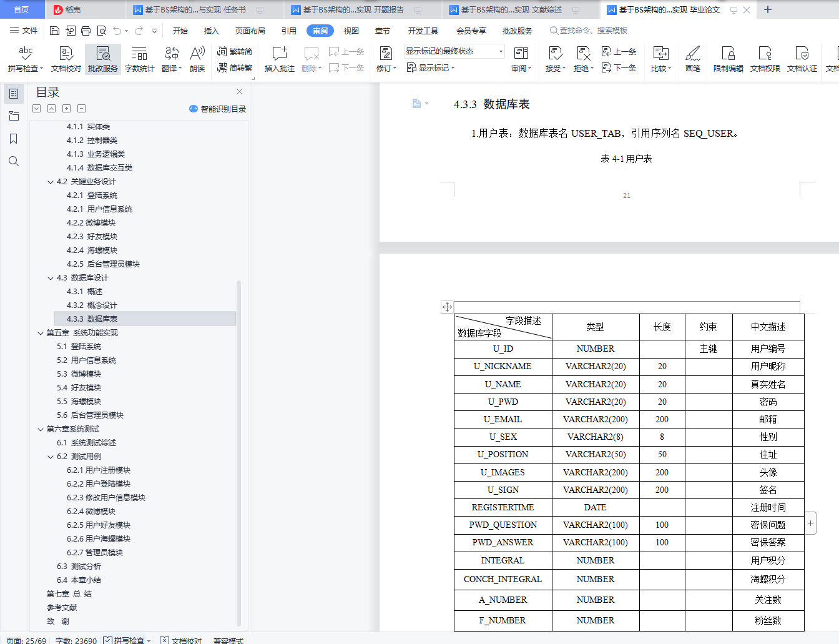Collapse the 第六章系统测试 node
Image resolution: width=839 pixels, height=644 pixels.
point(41,429)
